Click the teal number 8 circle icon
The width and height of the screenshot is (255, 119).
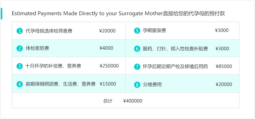click(137, 85)
